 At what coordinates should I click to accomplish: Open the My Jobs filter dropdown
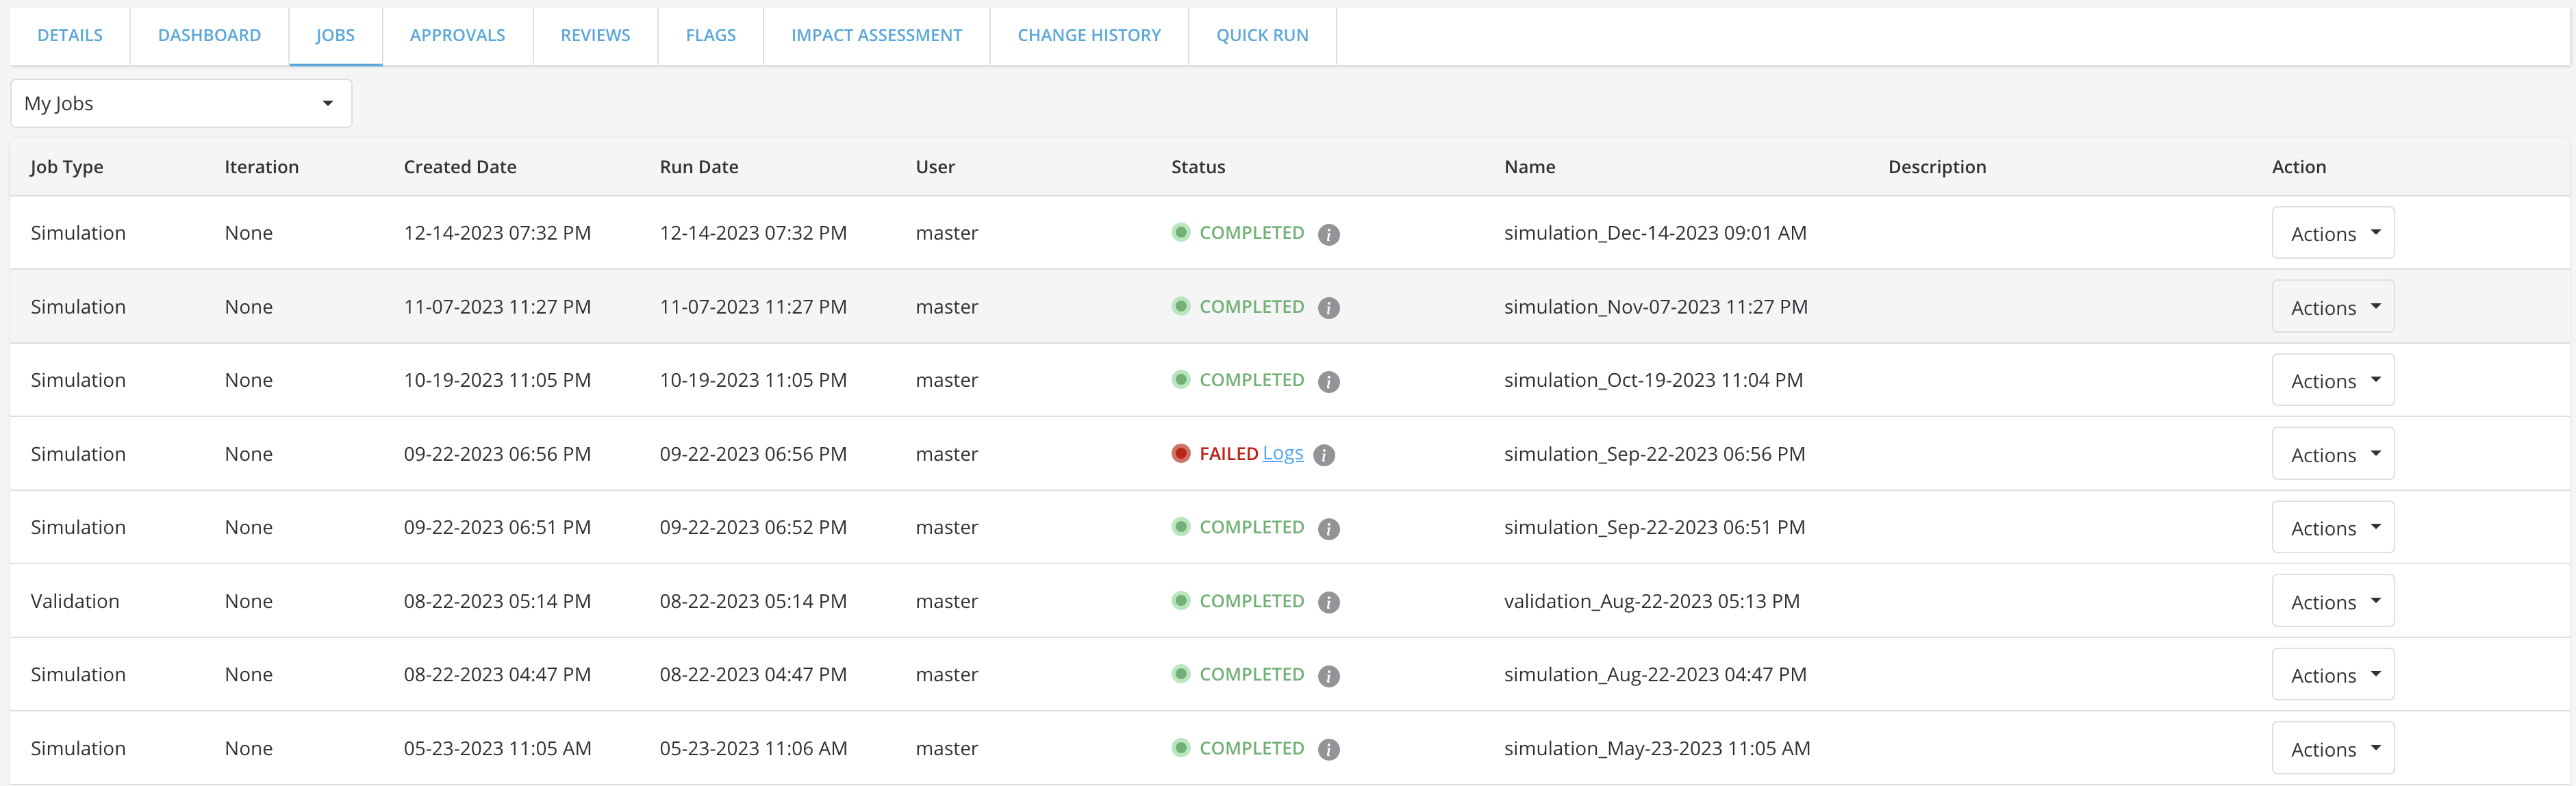click(x=181, y=103)
